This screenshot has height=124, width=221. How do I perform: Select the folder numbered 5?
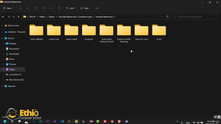106,33
